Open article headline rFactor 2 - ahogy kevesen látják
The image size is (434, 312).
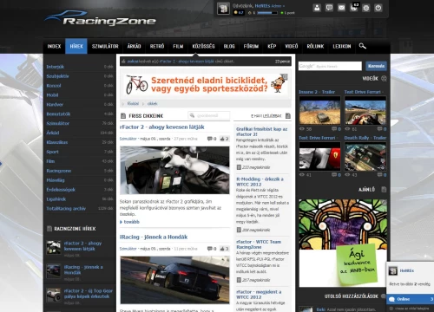pyautogui.click(x=162, y=127)
